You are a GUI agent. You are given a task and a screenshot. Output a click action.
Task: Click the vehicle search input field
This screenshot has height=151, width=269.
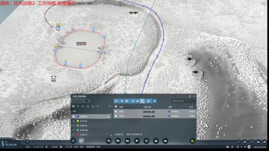[183, 101]
